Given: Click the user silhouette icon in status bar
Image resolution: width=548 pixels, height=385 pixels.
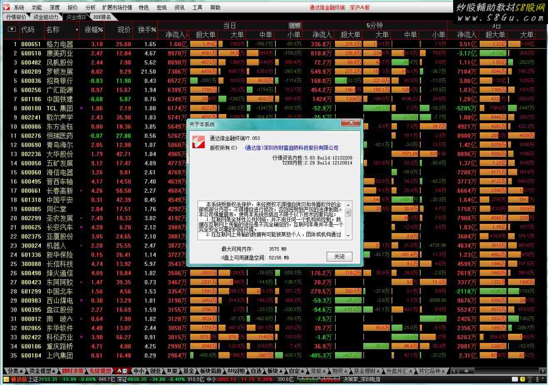Looking at the screenshot, I should point(536,380).
